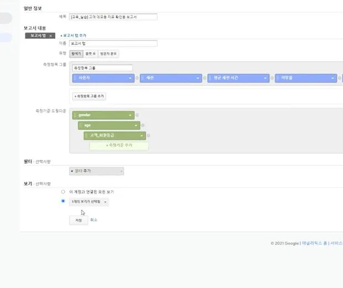This screenshot has width=343, height=288.
Task: Click the 측정항목 그룹 name input field
Action: (102, 68)
